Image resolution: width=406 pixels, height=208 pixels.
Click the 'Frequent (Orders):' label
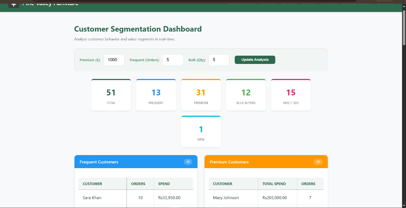[145, 60]
